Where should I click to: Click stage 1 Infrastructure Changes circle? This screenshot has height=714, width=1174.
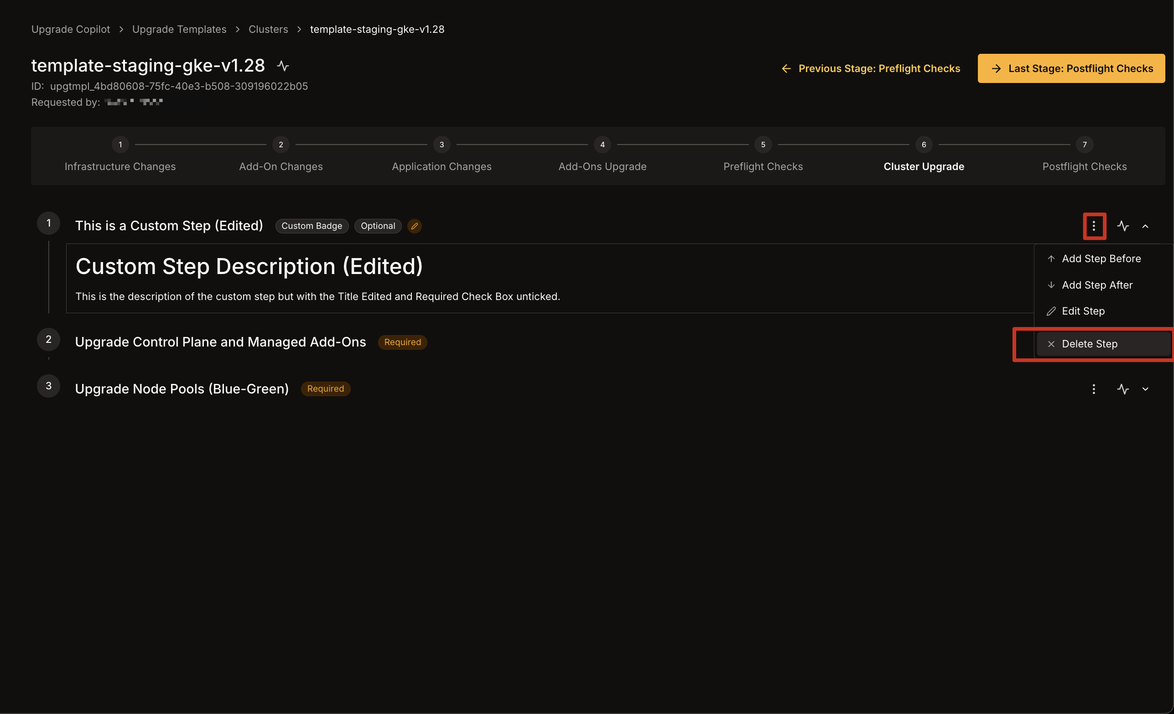coord(120,145)
